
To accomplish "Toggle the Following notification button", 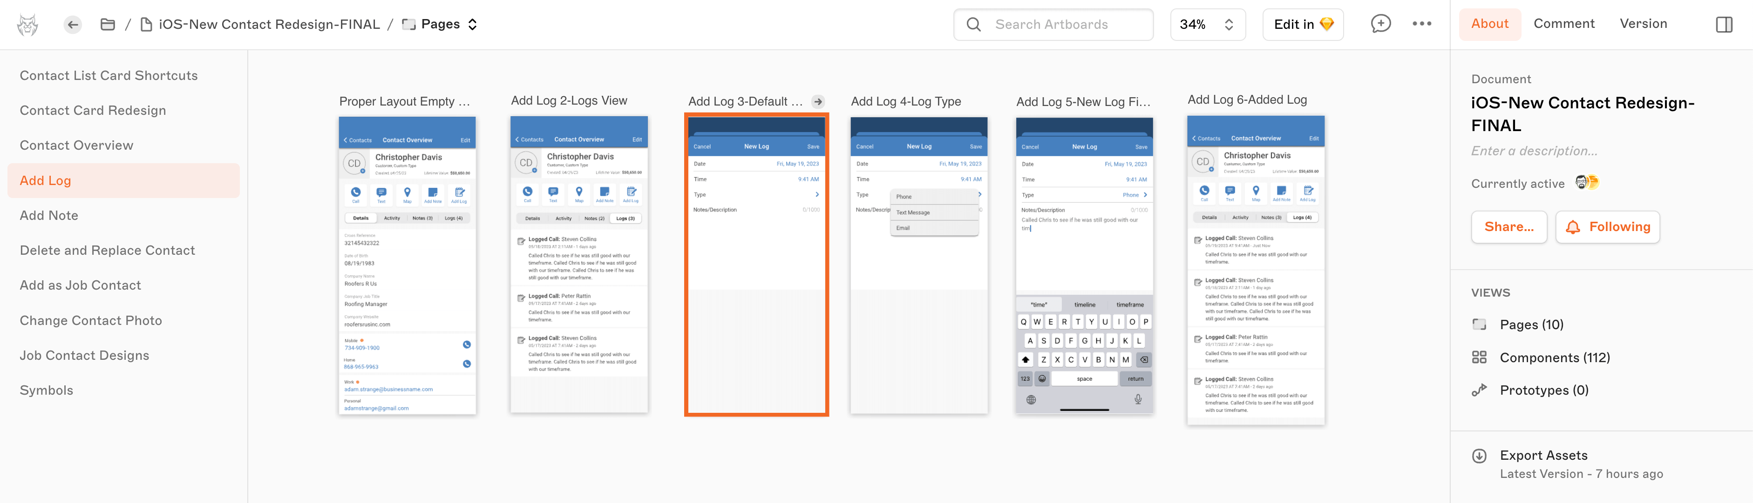I will pyautogui.click(x=1607, y=227).
